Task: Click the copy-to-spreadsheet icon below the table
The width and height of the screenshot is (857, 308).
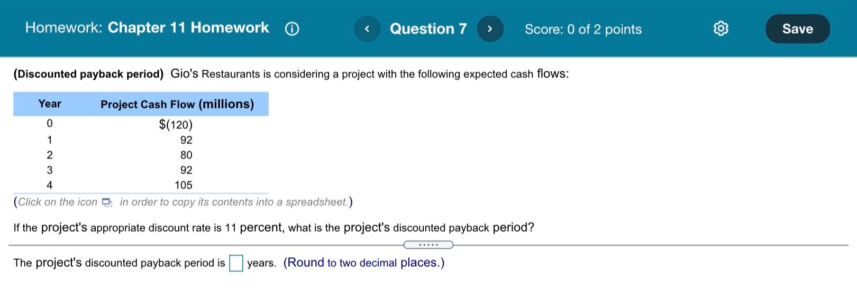Action: click(x=107, y=202)
